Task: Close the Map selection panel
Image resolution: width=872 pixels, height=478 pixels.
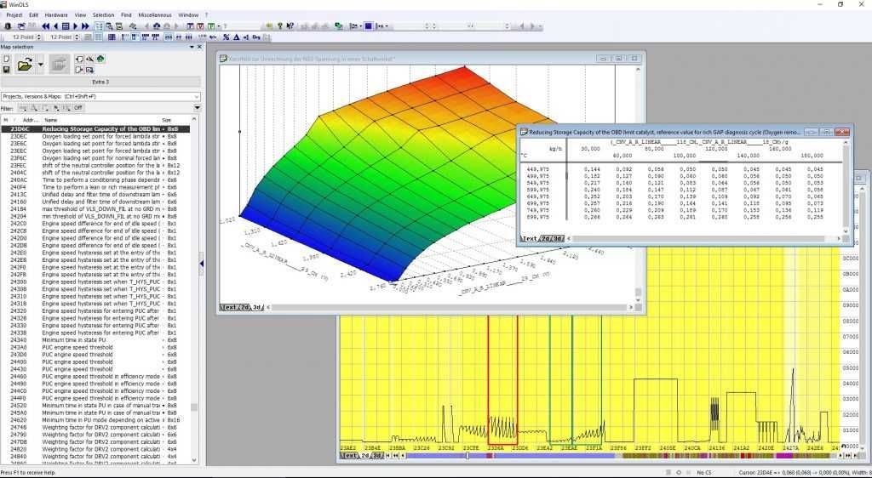Action: [199, 47]
